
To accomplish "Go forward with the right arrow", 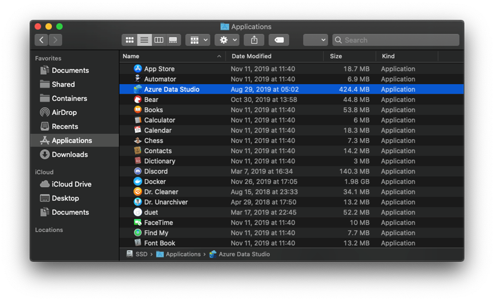I will click(x=55, y=40).
